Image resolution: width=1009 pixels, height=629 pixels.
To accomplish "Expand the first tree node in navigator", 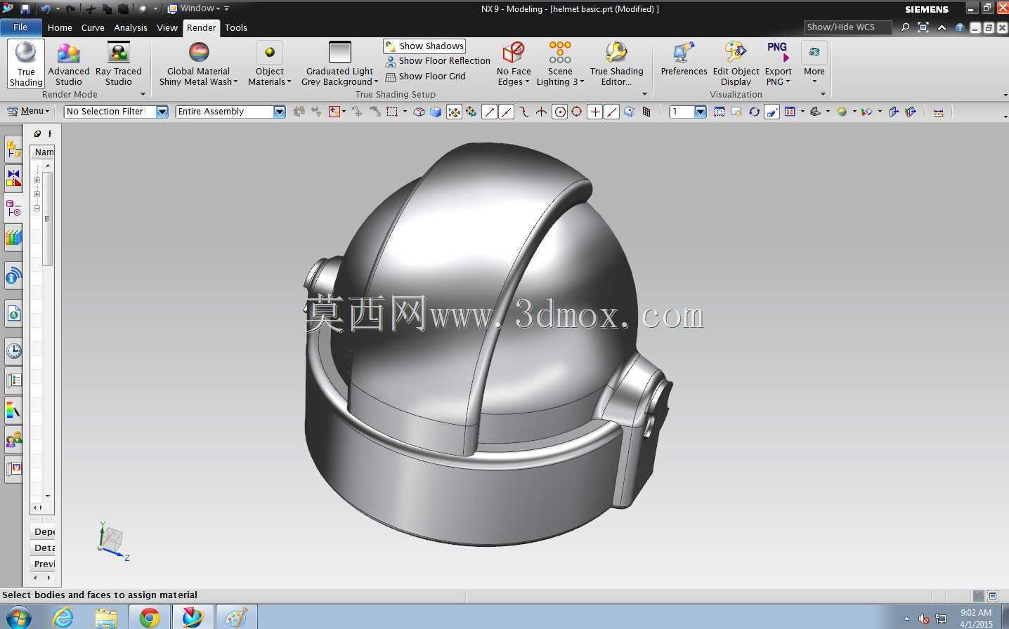I will (x=37, y=180).
